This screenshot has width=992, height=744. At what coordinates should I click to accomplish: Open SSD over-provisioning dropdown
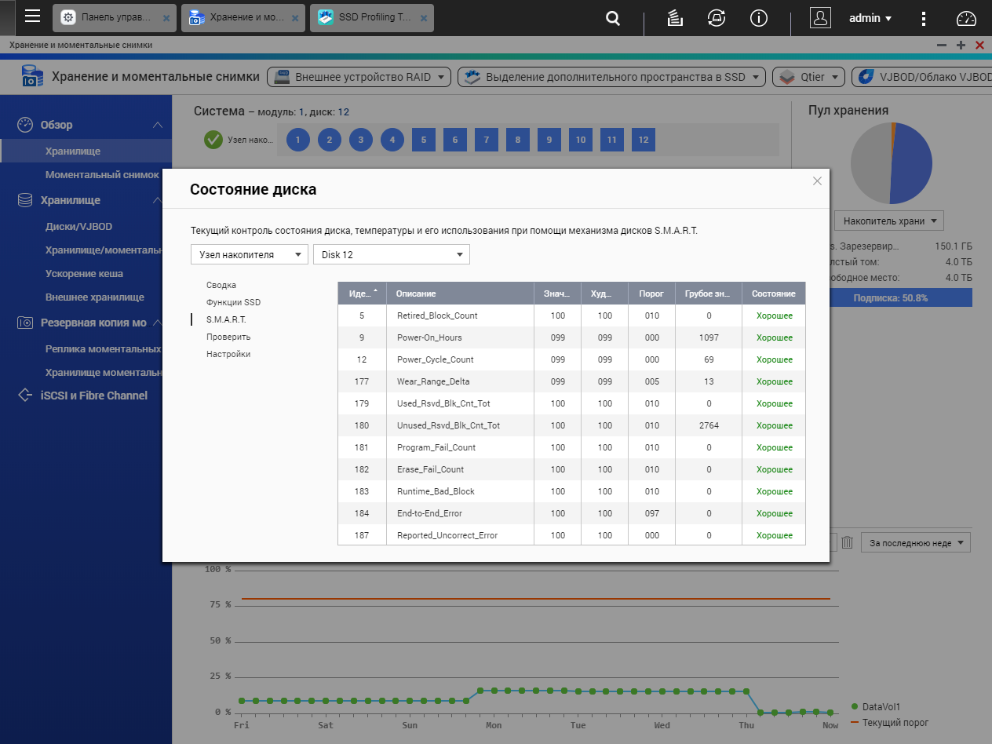click(x=612, y=77)
